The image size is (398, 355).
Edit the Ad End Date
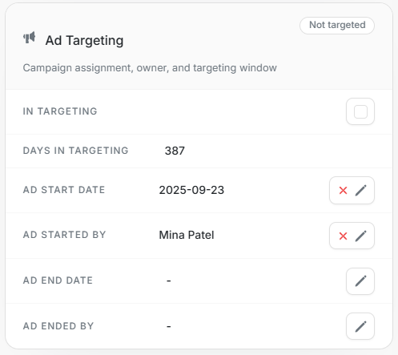(360, 281)
